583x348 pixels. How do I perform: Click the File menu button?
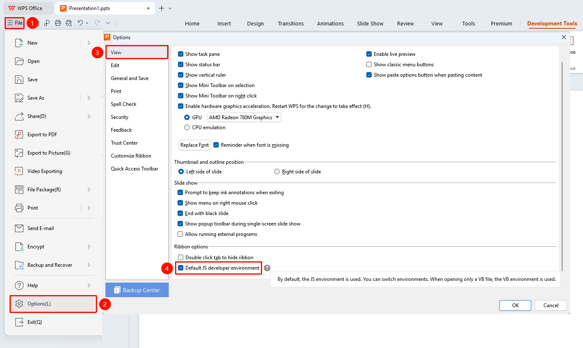point(15,23)
